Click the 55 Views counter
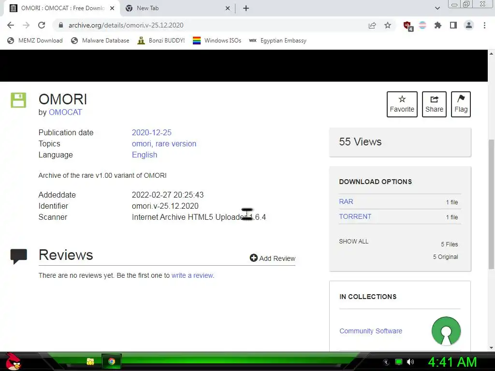Screen dimensions: 495x371 click(x=360, y=142)
